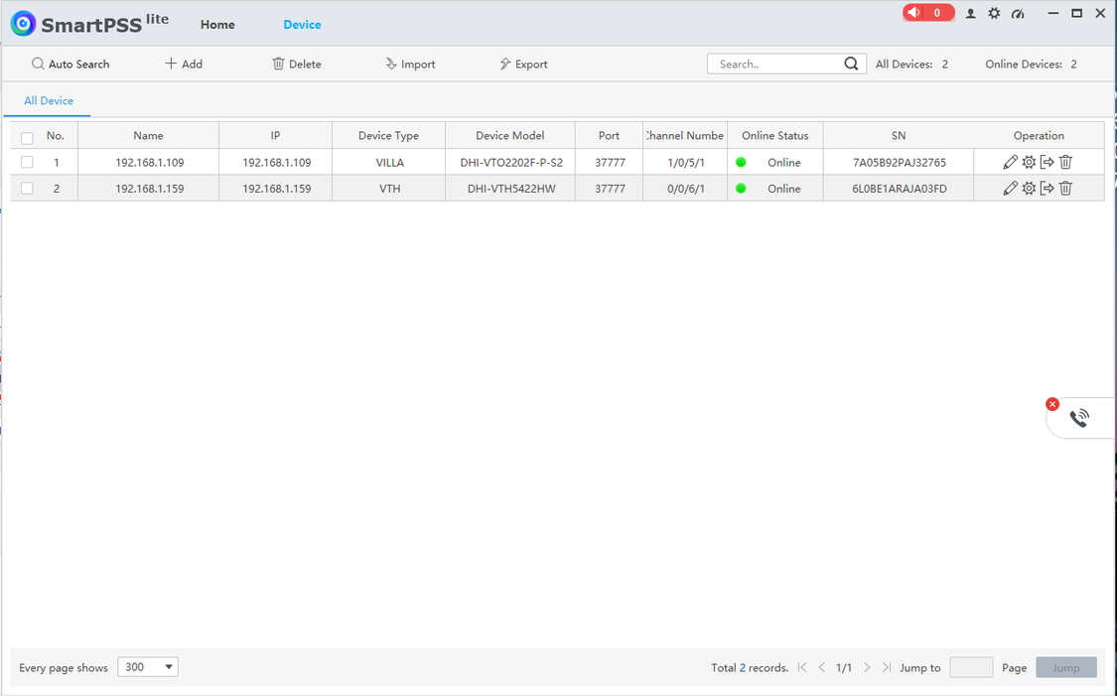1117x696 pixels.
Task: Click serial number 6L0BE1ARAJA03FD
Action: coord(899,189)
